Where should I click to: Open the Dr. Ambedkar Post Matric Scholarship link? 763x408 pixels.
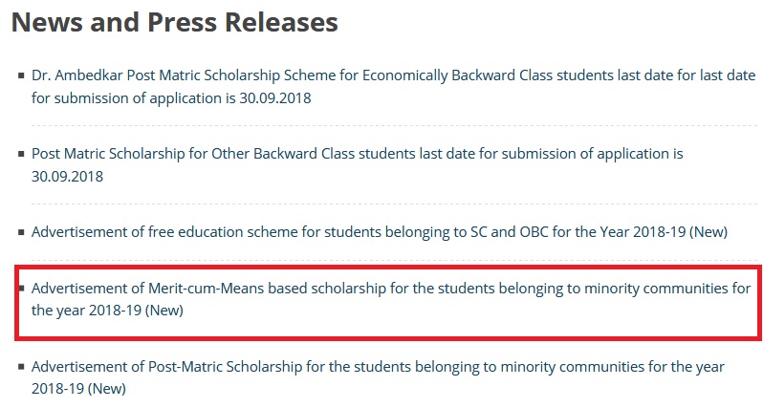(287, 74)
